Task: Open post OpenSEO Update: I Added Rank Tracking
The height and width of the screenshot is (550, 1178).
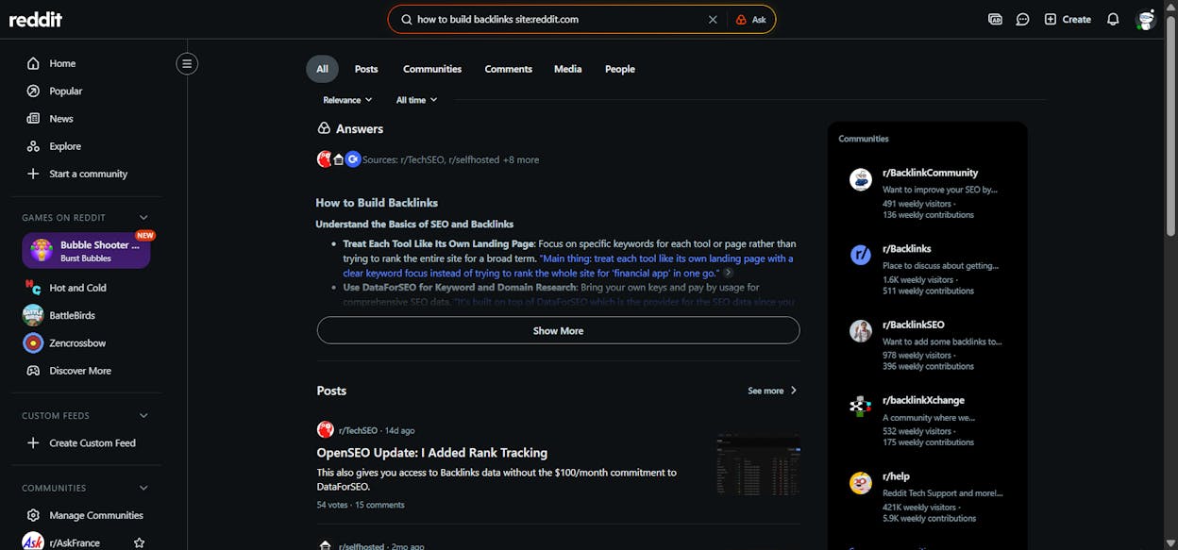Action: click(432, 453)
